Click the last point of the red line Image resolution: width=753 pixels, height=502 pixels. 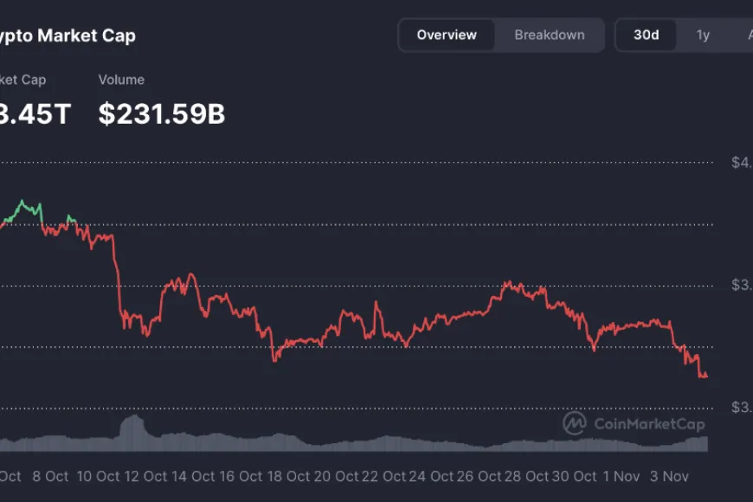706,376
